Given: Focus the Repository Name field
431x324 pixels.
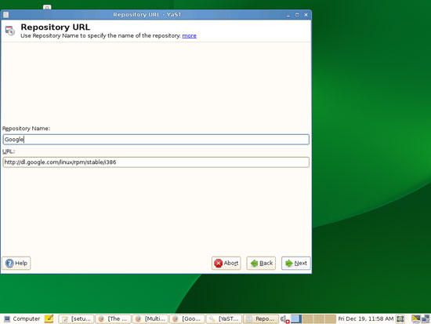Looking at the screenshot, I should [156, 140].
